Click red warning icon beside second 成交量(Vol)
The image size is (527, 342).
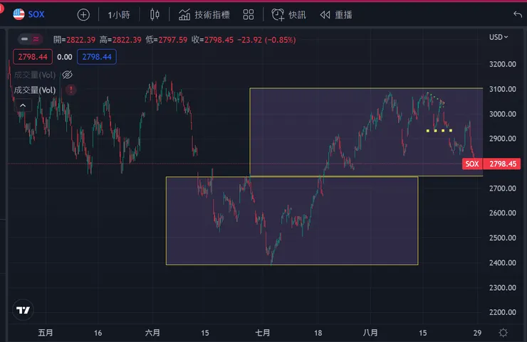(71, 90)
